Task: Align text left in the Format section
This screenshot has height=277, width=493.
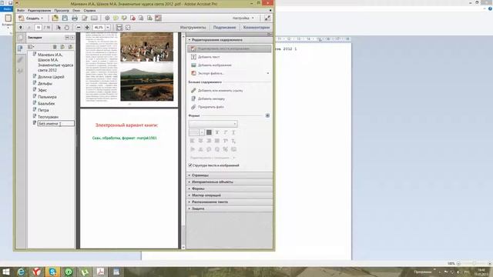Action: (x=193, y=141)
